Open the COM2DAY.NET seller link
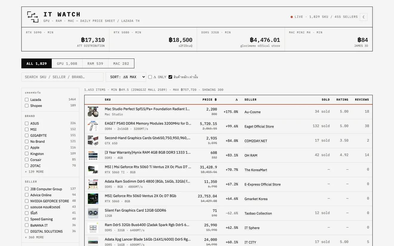394x246 pixels. coord(256,141)
